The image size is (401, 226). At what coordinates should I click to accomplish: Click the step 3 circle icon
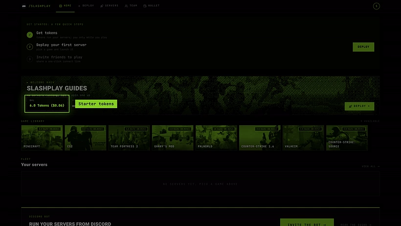30,59
